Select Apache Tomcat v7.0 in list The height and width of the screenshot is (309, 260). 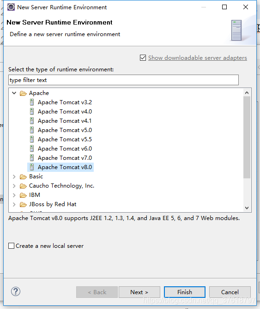click(65, 158)
